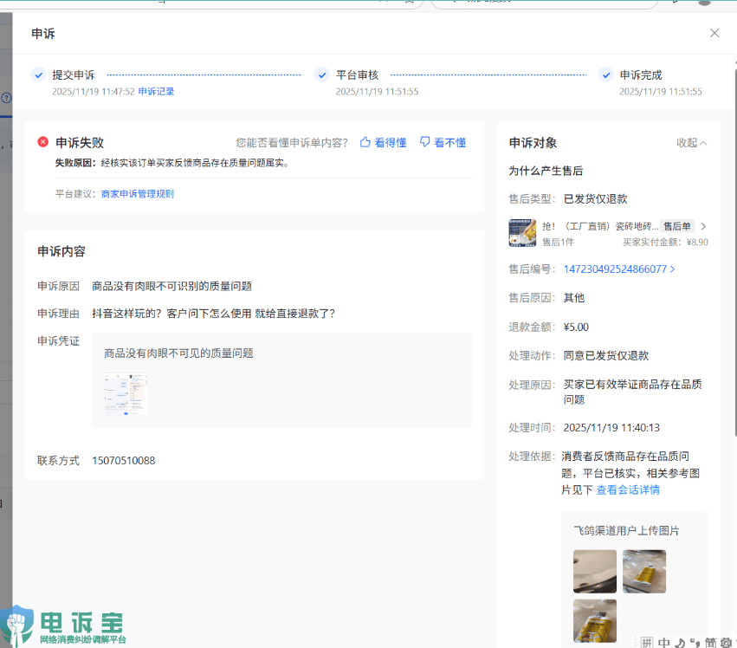
Task: Click the IME 拼 pinyin mode icon
Action: [x=646, y=642]
